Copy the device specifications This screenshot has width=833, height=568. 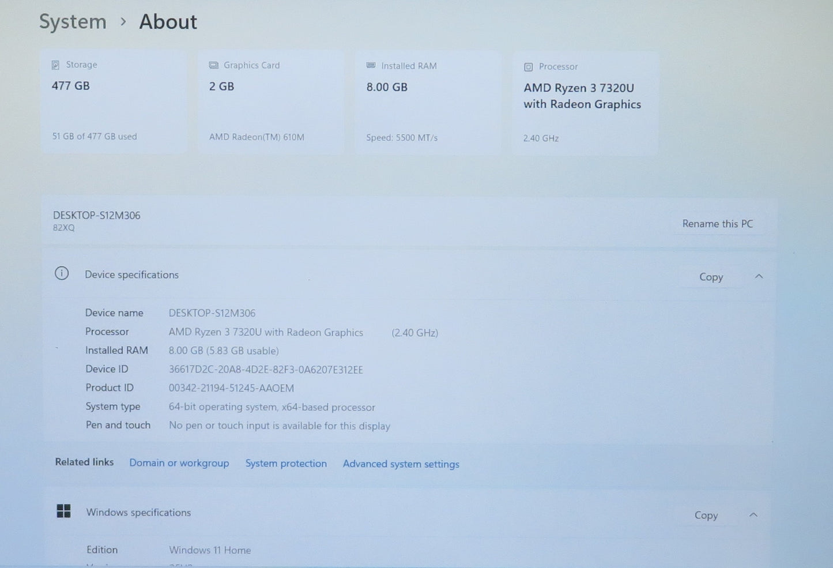tap(711, 277)
